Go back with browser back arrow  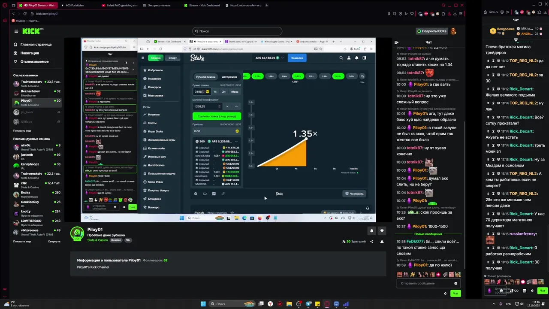pyautogui.click(x=13, y=14)
